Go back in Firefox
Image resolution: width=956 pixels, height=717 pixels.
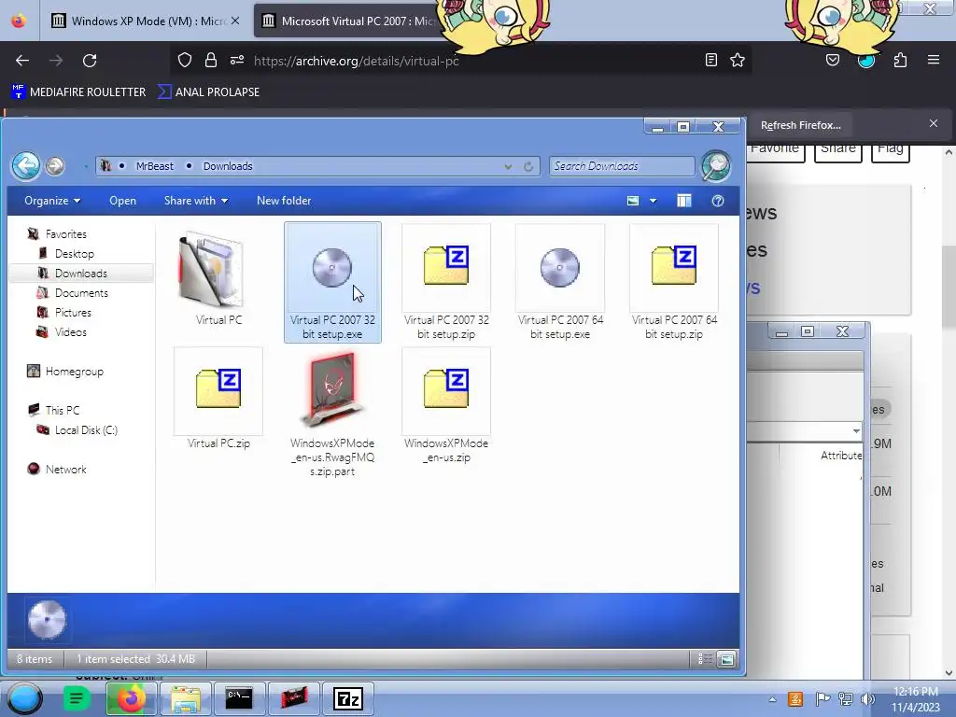click(22, 61)
